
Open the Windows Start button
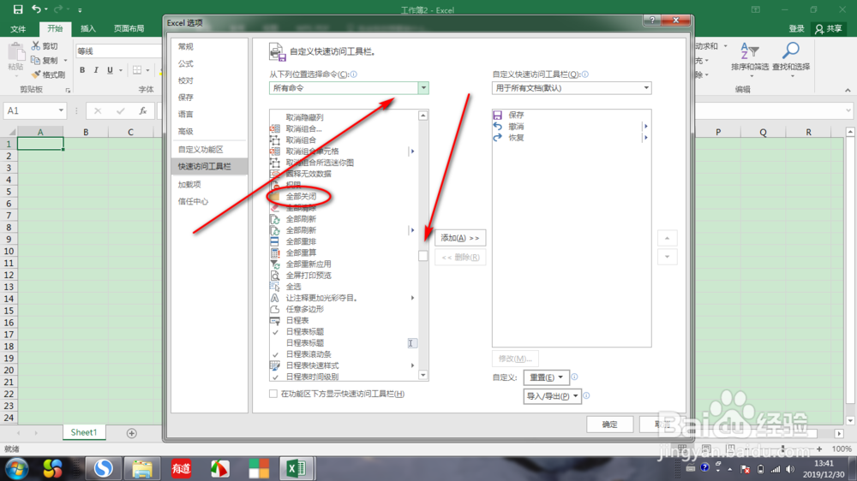click(x=17, y=469)
